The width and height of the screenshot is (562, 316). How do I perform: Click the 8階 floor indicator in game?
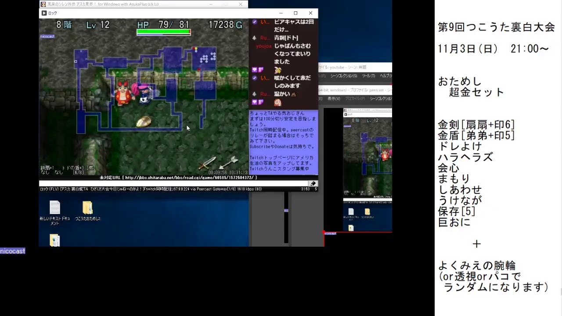(64, 25)
